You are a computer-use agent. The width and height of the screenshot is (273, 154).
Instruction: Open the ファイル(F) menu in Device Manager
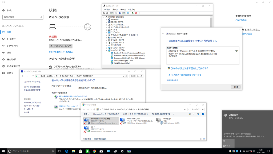click(x=107, y=10)
